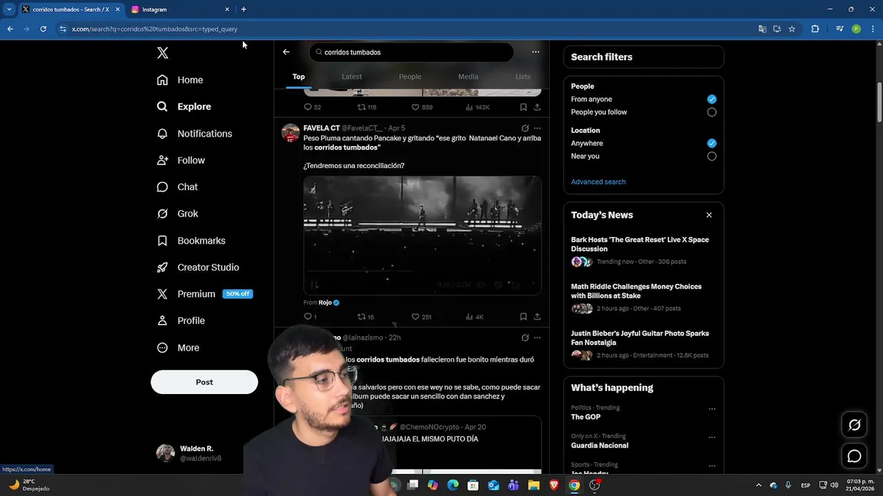
Task: Open the Home page from sidebar
Action: (180, 80)
